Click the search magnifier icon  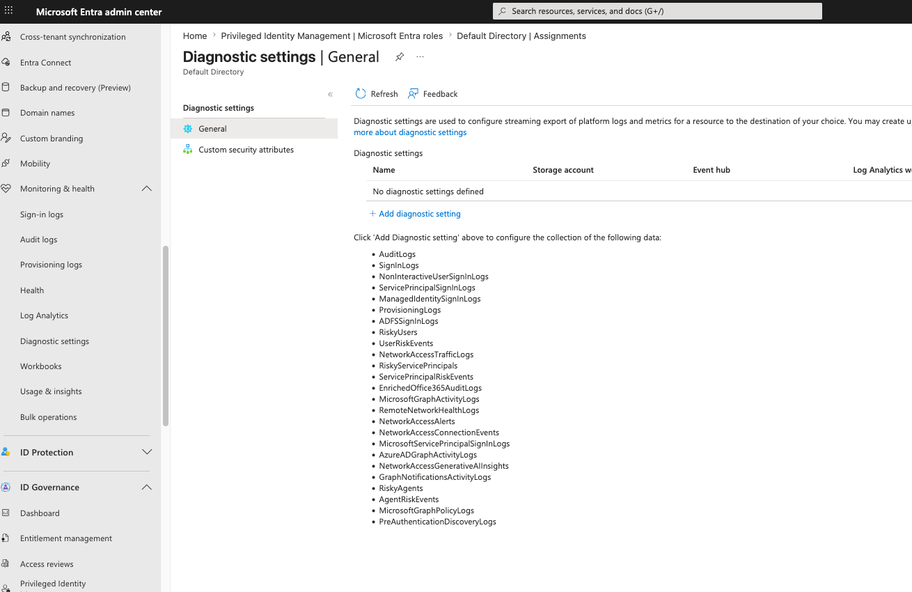click(x=502, y=11)
